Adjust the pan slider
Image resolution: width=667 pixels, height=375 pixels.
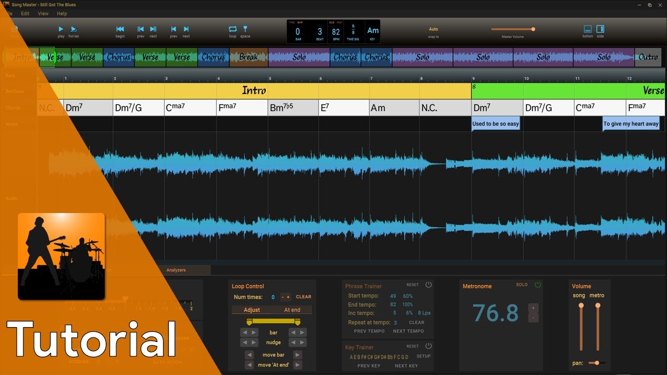(597, 362)
